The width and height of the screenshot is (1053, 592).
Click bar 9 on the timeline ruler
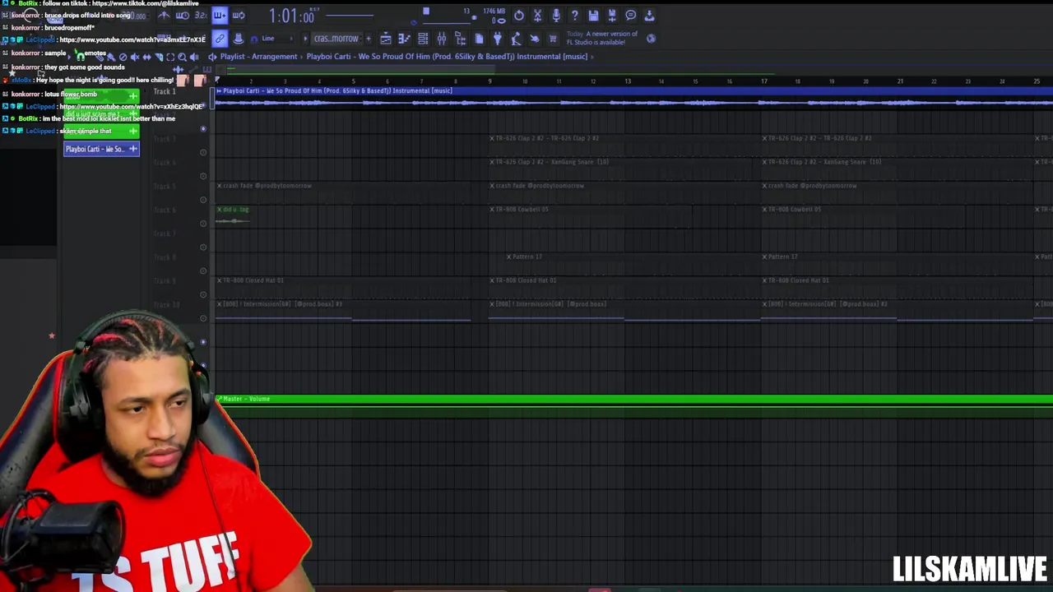[x=489, y=81]
